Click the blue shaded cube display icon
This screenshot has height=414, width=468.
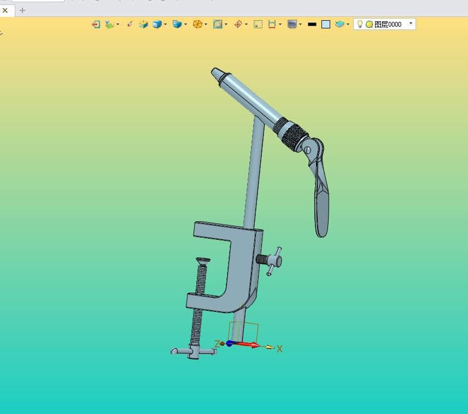pyautogui.click(x=157, y=24)
